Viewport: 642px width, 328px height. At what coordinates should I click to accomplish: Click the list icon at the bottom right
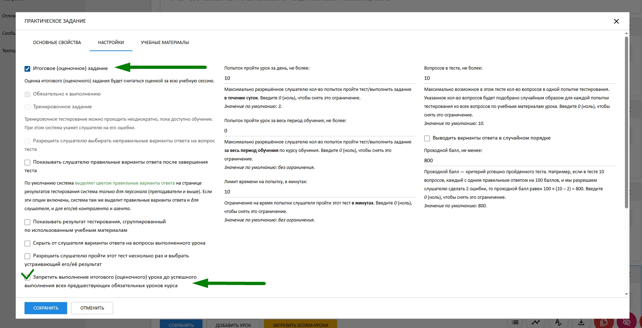(x=515, y=322)
